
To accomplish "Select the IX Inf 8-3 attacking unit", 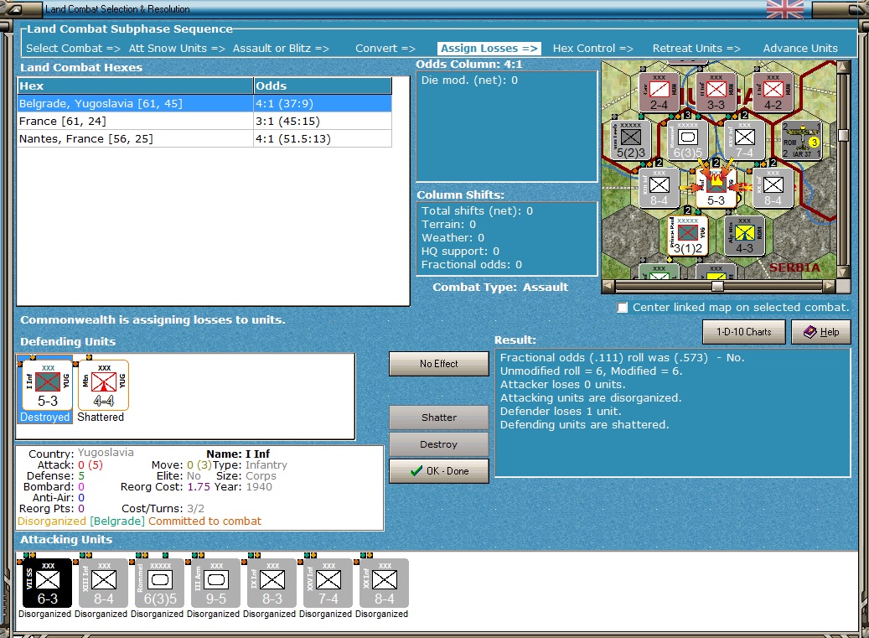I will click(x=272, y=584).
